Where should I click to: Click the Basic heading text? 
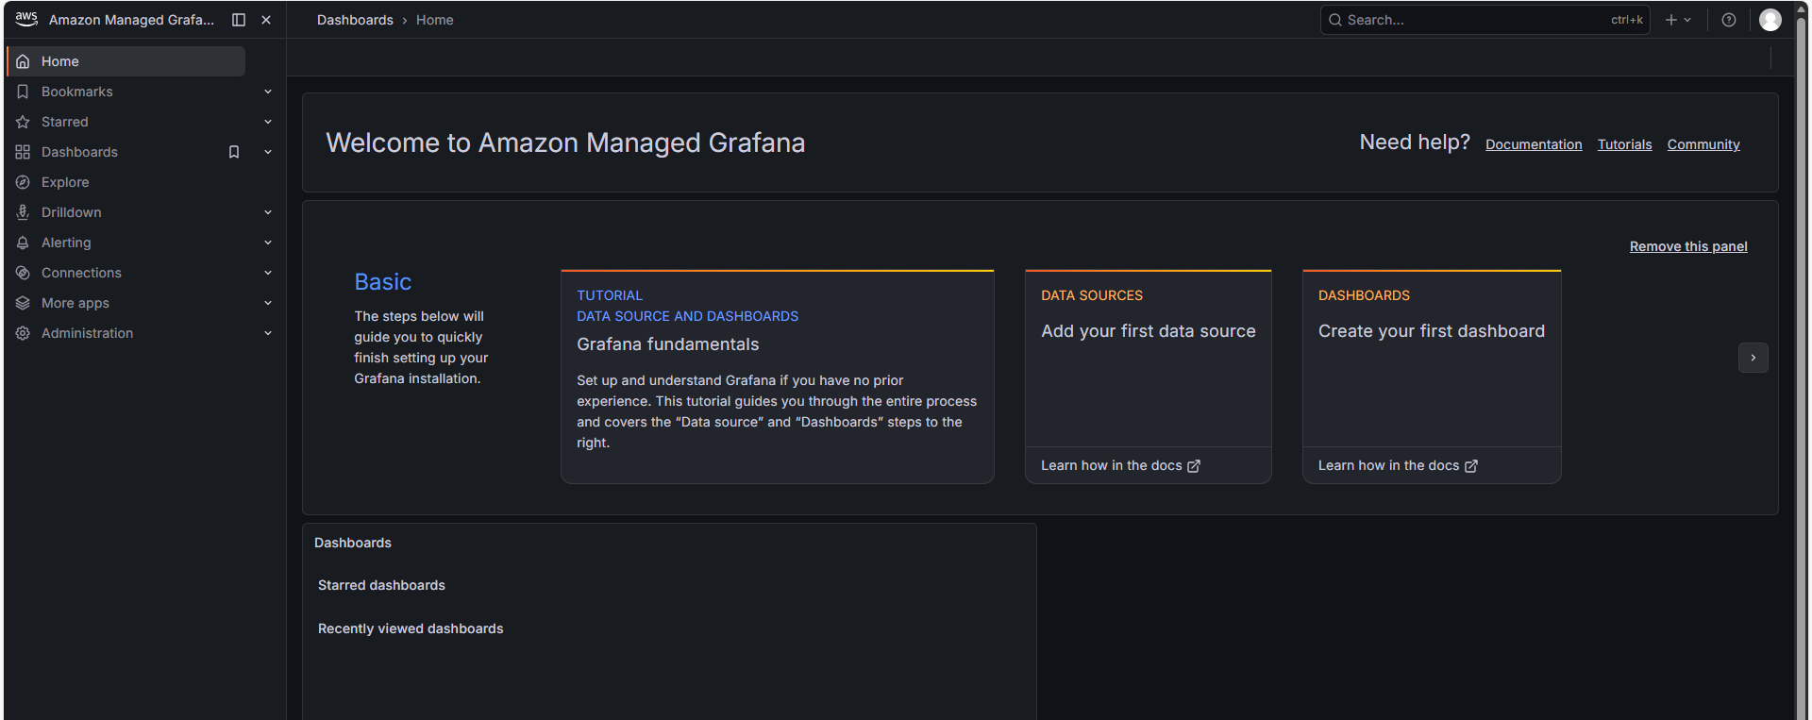(x=383, y=282)
